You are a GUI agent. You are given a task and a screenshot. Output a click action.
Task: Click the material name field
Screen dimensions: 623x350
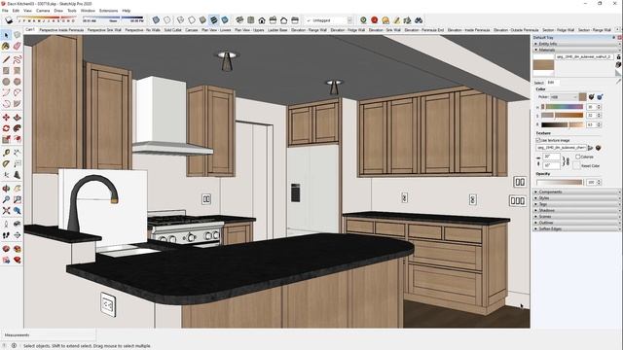coord(584,56)
